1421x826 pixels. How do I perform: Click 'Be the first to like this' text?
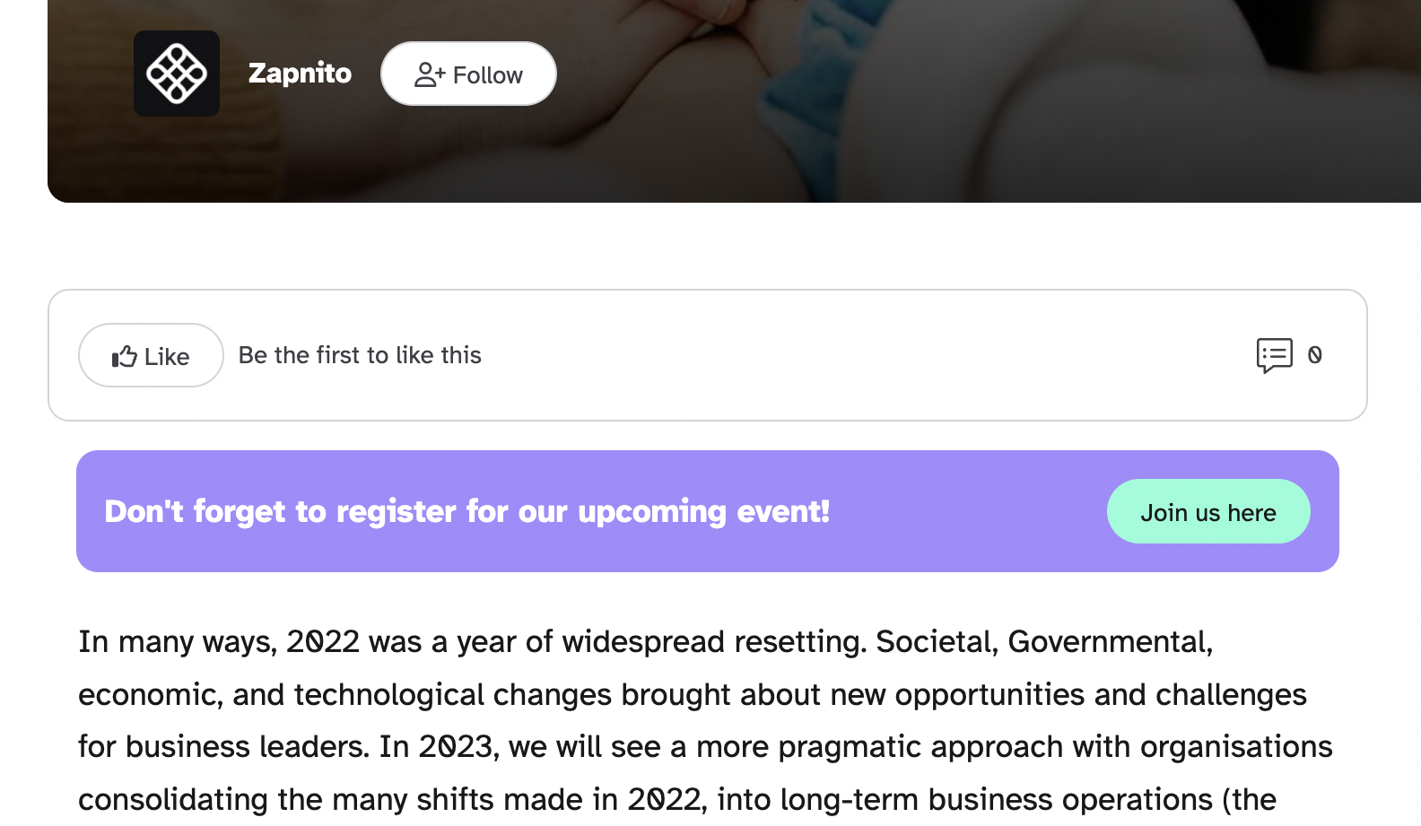[360, 355]
